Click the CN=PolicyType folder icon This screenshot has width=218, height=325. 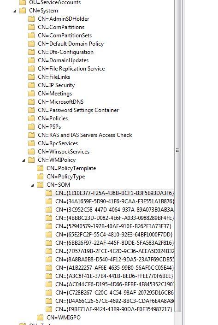[40, 177]
